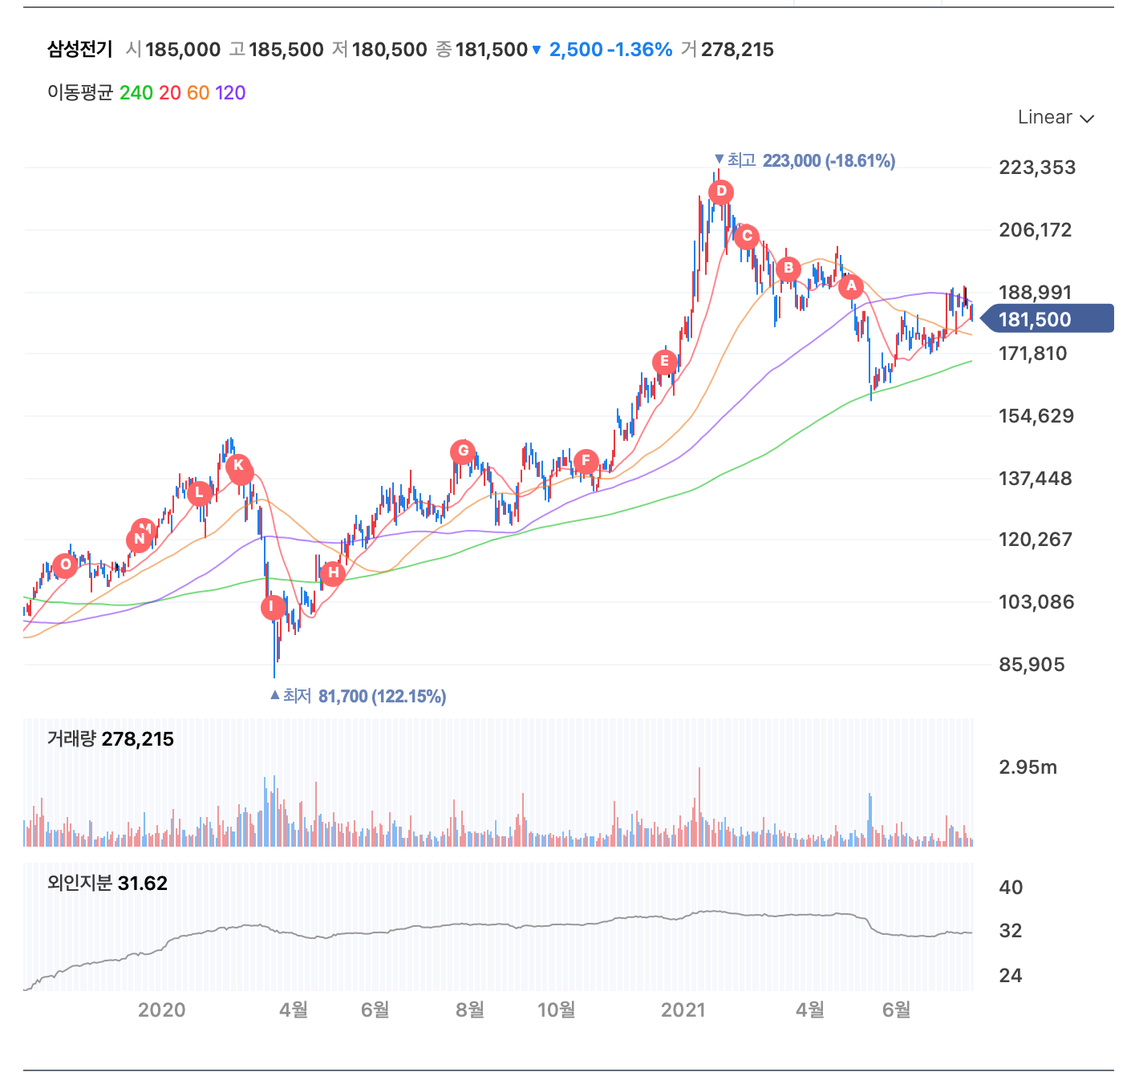Open event marker N

coord(140,540)
